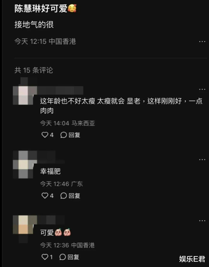This screenshot has width=209, height=267.
Task: Tap reply bubble under the 可愛 comment
Action: (62, 257)
